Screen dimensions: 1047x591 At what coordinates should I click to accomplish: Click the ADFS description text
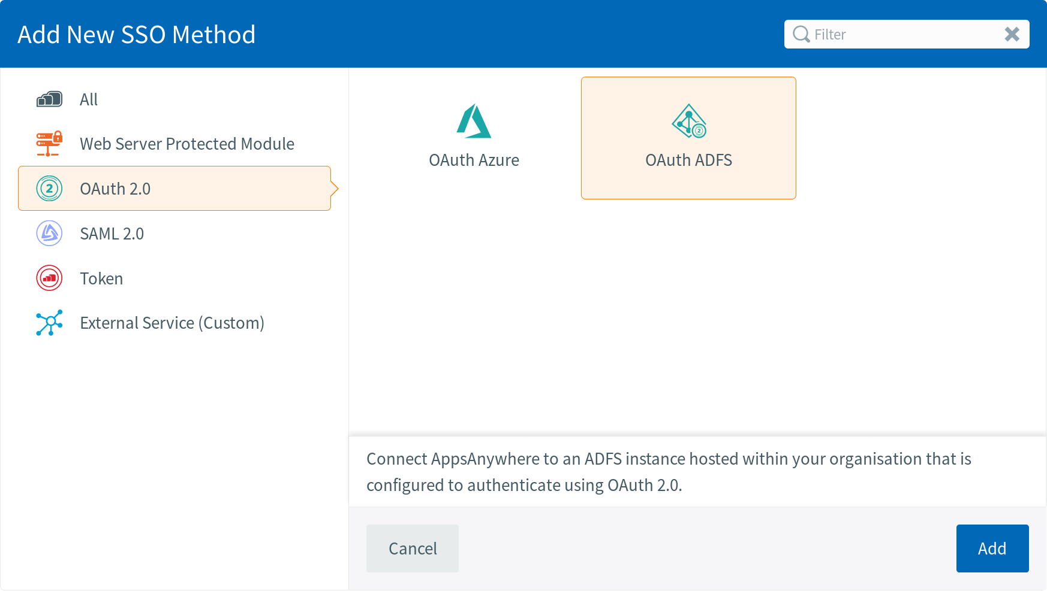[x=669, y=472]
